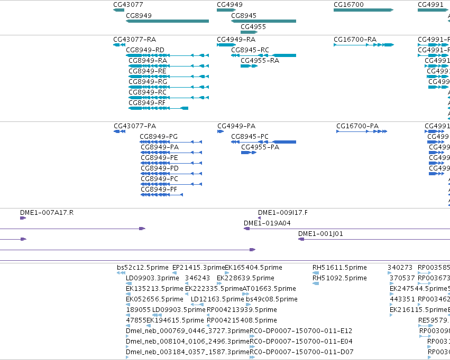The width and height of the screenshot is (450, 360).
Task: Click the EK135213.5prime label
Action: [154, 289]
